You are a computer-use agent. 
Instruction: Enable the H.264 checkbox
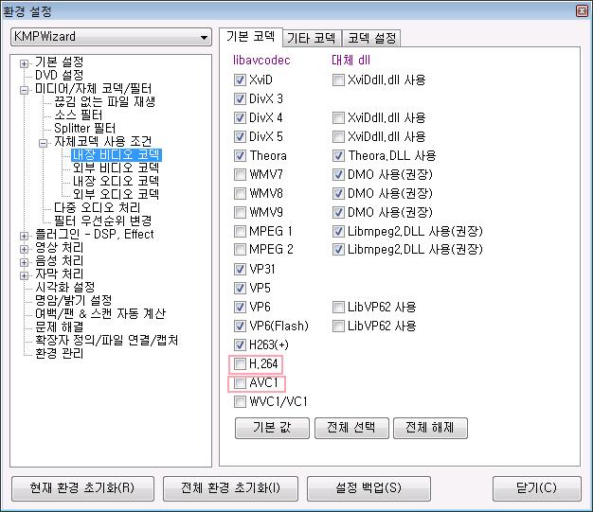click(240, 363)
